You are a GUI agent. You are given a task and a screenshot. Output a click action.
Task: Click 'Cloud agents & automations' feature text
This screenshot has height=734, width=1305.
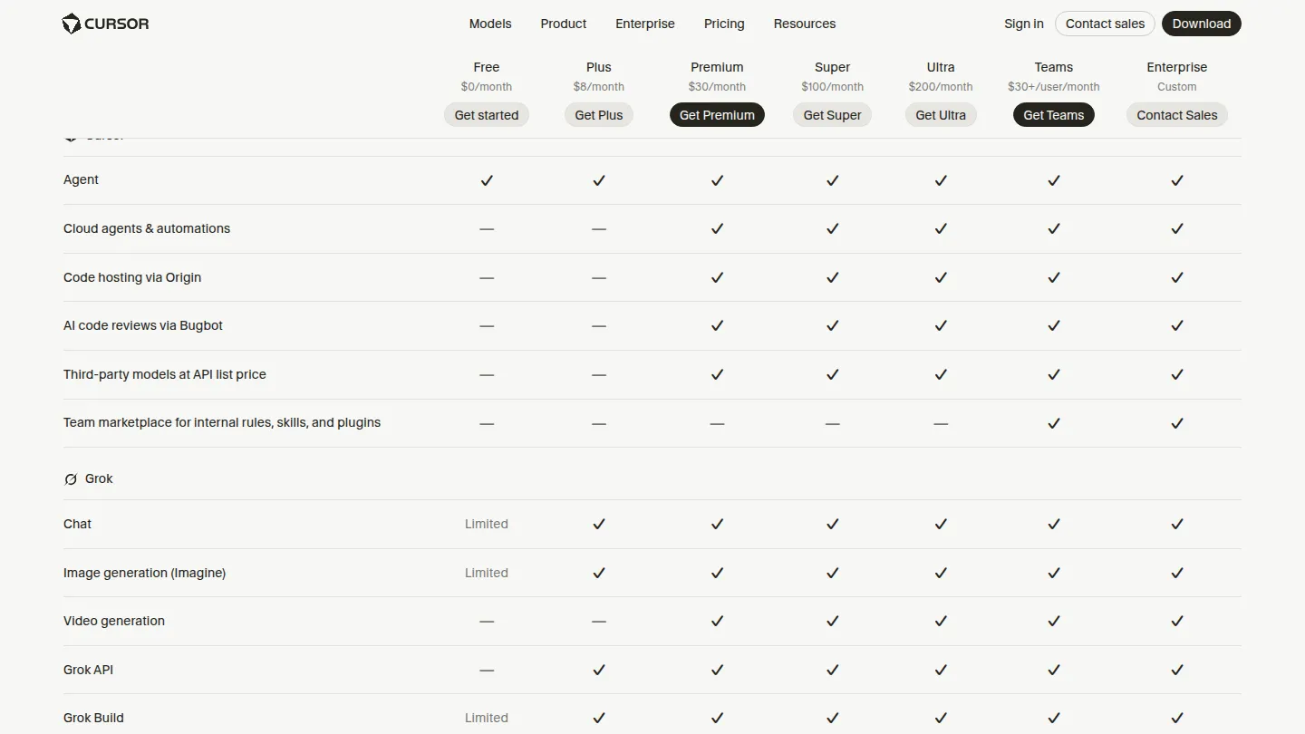(x=147, y=228)
